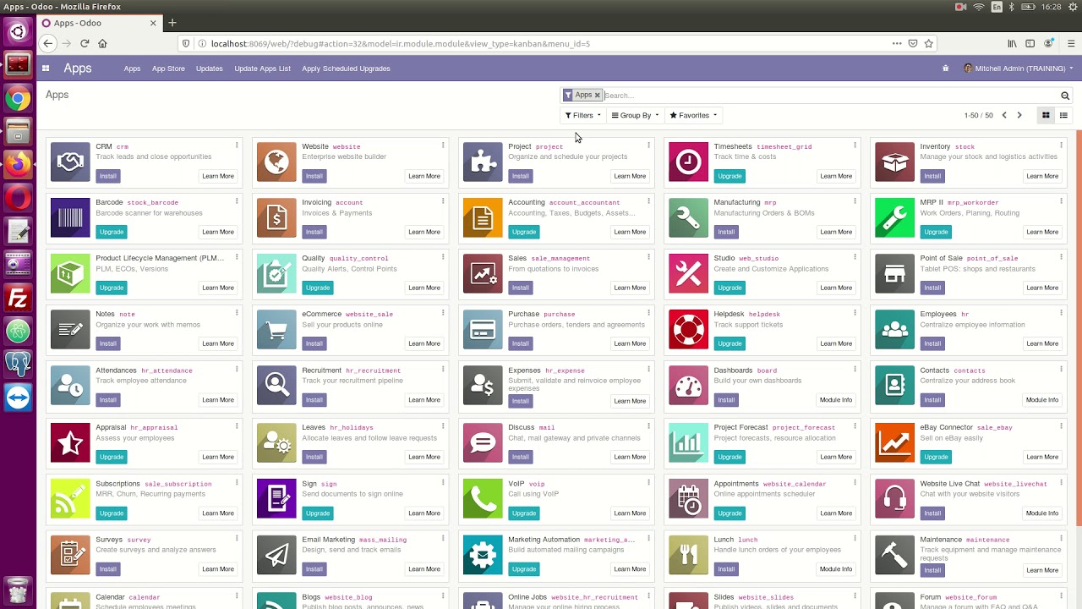Image resolution: width=1082 pixels, height=609 pixels.
Task: Click the Website globe app icon
Action: [x=276, y=162]
